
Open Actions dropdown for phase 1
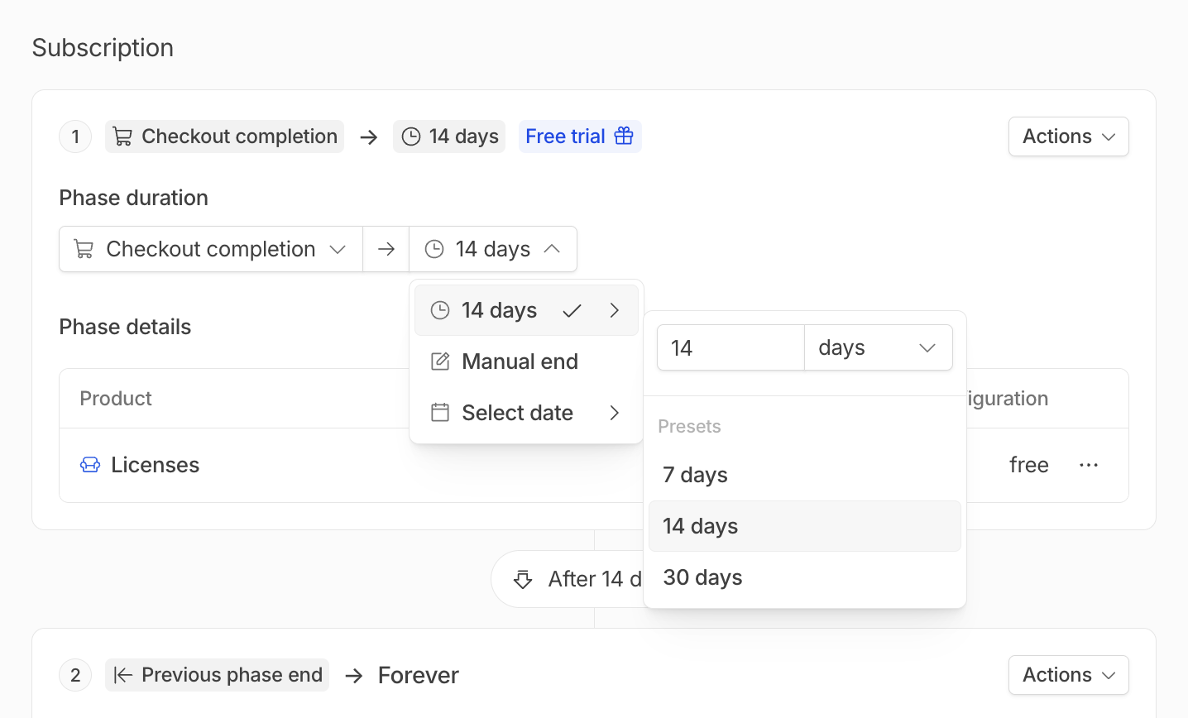(1068, 136)
